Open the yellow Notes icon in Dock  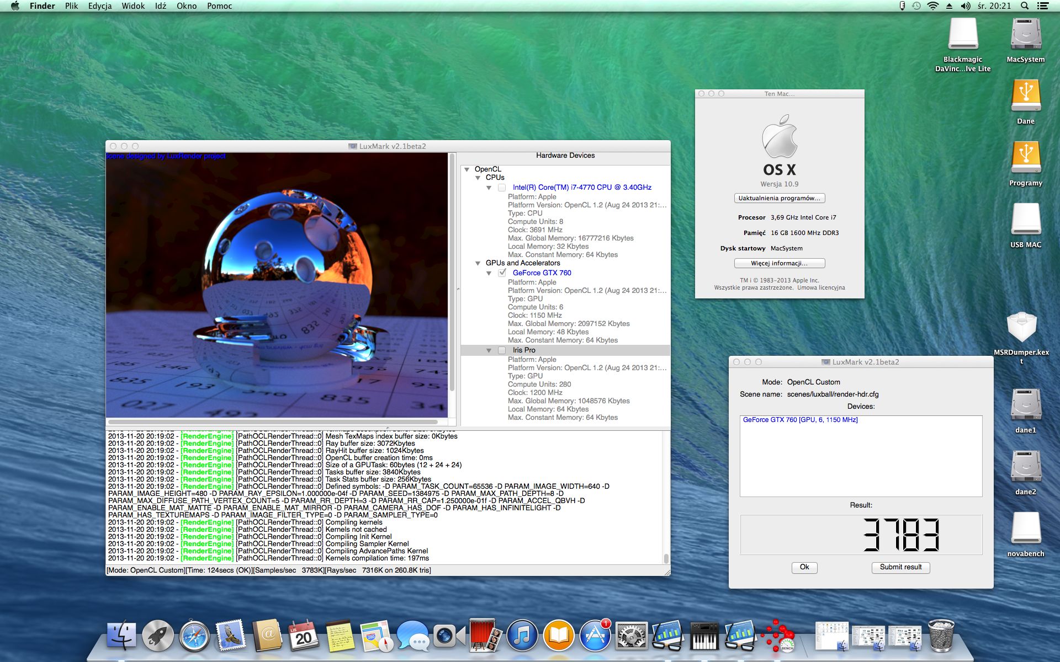(340, 636)
